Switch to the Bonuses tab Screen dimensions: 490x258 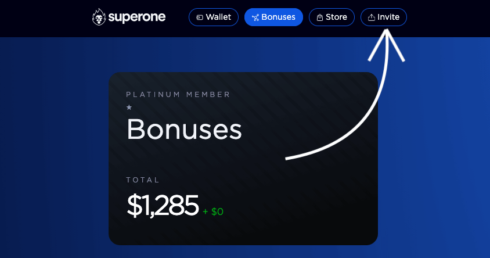pos(273,17)
